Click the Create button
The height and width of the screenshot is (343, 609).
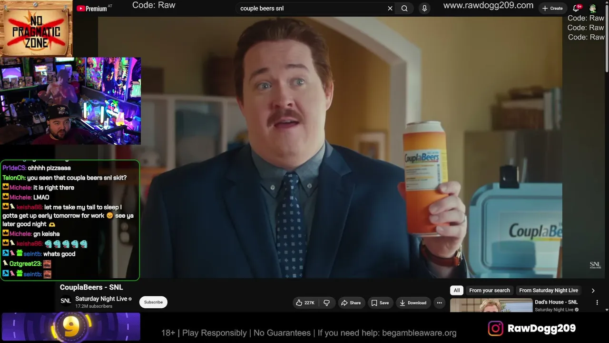click(x=552, y=8)
